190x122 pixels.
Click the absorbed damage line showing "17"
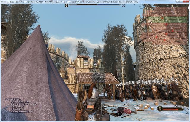click(18, 109)
